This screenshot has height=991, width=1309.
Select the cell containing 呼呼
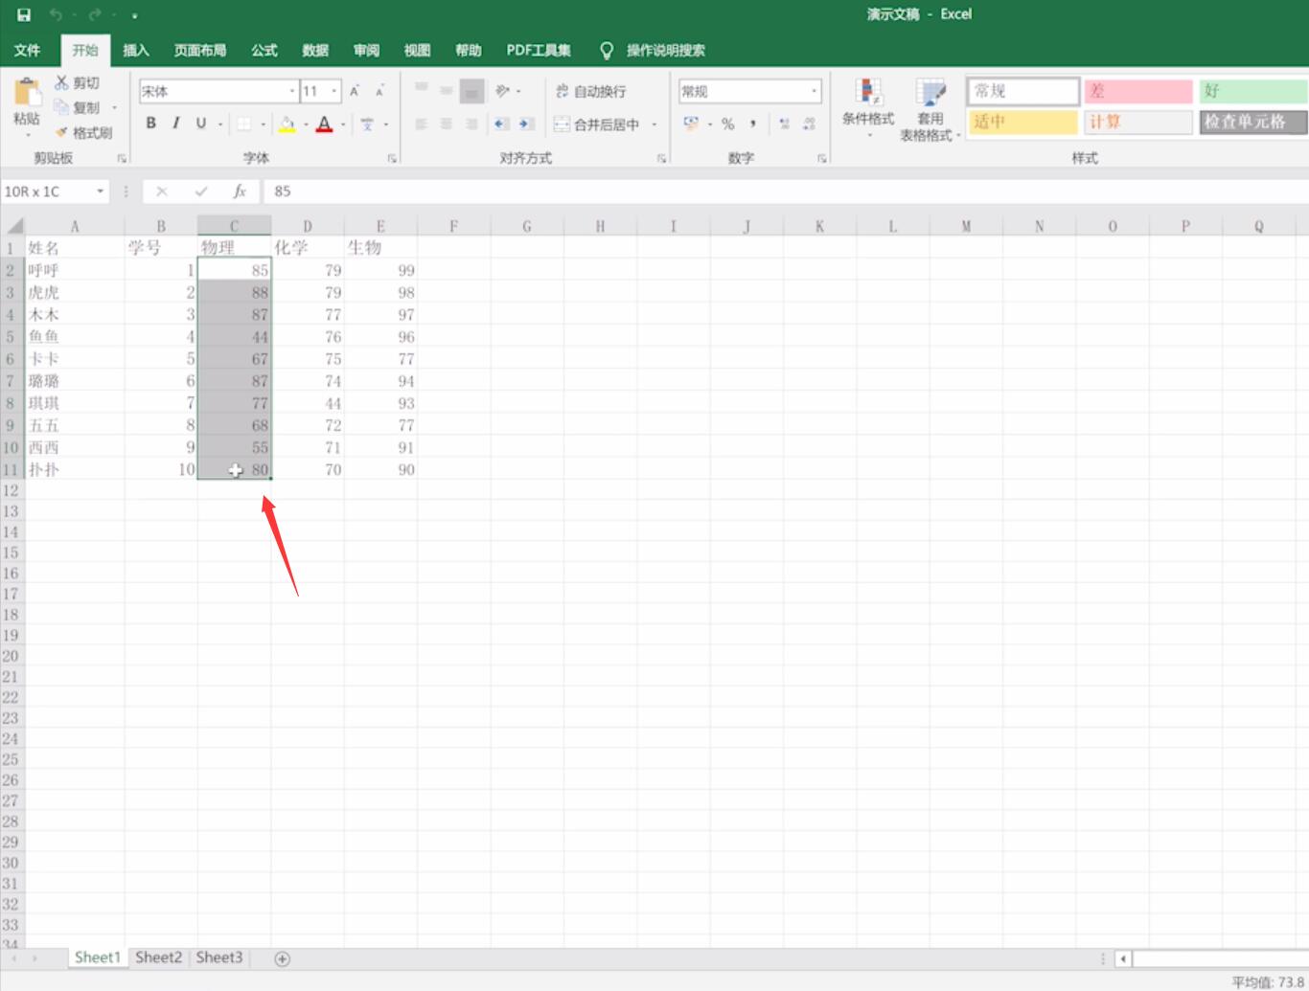click(x=75, y=271)
